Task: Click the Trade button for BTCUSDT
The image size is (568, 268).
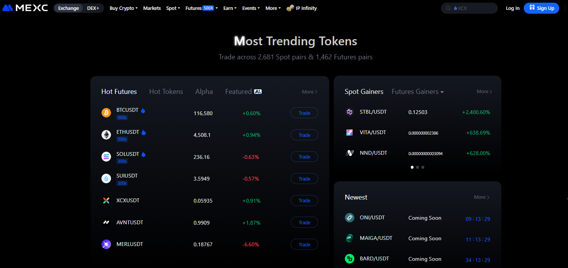Action: (x=304, y=113)
